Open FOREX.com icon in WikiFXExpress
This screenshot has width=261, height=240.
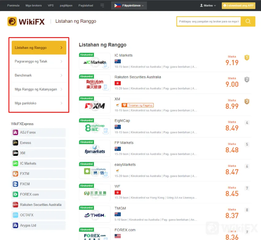(x=15, y=194)
